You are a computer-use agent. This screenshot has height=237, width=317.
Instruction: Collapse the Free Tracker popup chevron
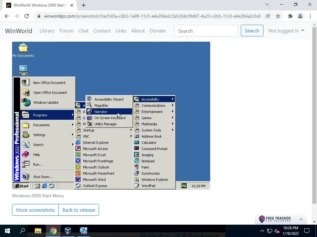pyautogui.click(x=301, y=219)
